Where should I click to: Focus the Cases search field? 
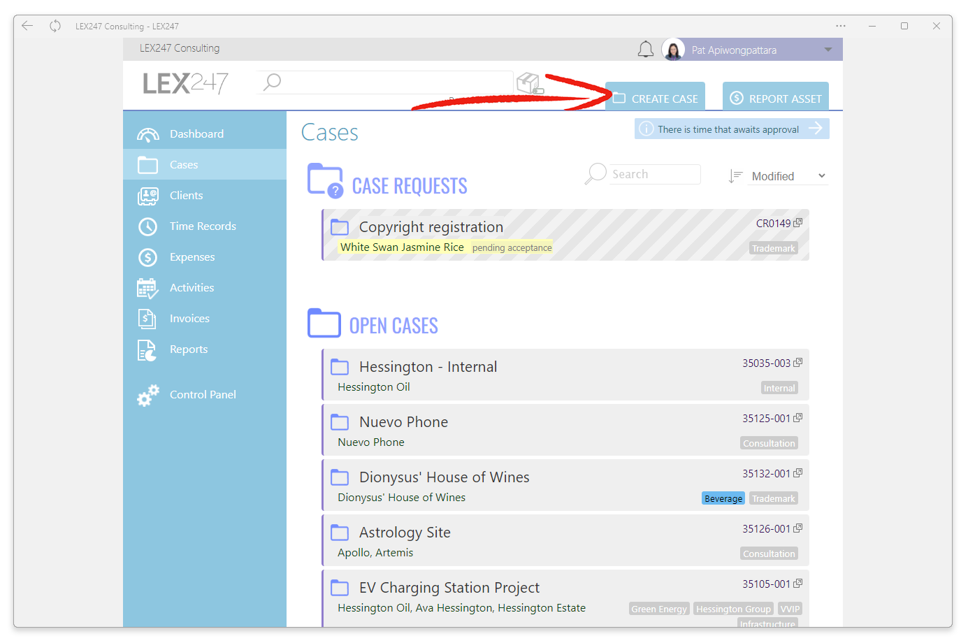pos(654,174)
